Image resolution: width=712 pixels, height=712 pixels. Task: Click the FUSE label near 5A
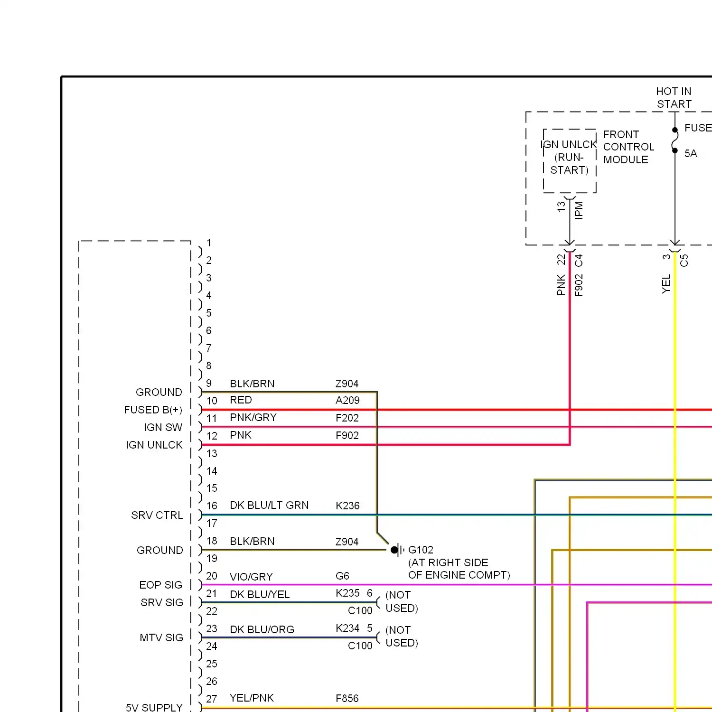coord(698,128)
